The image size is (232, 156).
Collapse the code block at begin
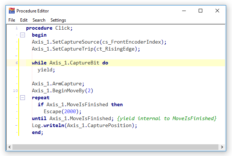pyautogui.click(x=23, y=35)
